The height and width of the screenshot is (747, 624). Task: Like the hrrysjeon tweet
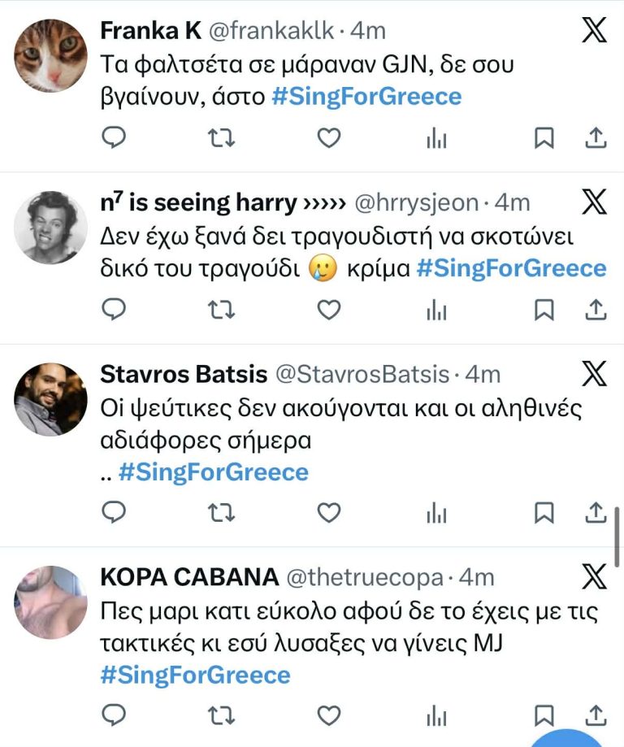[327, 310]
